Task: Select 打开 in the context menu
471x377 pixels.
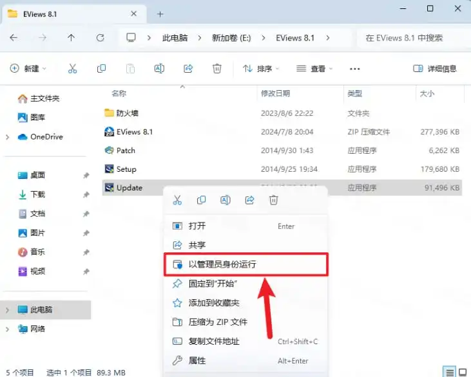Action: tap(245, 226)
